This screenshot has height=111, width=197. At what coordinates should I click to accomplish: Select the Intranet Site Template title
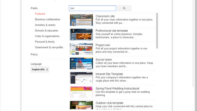[109, 74]
